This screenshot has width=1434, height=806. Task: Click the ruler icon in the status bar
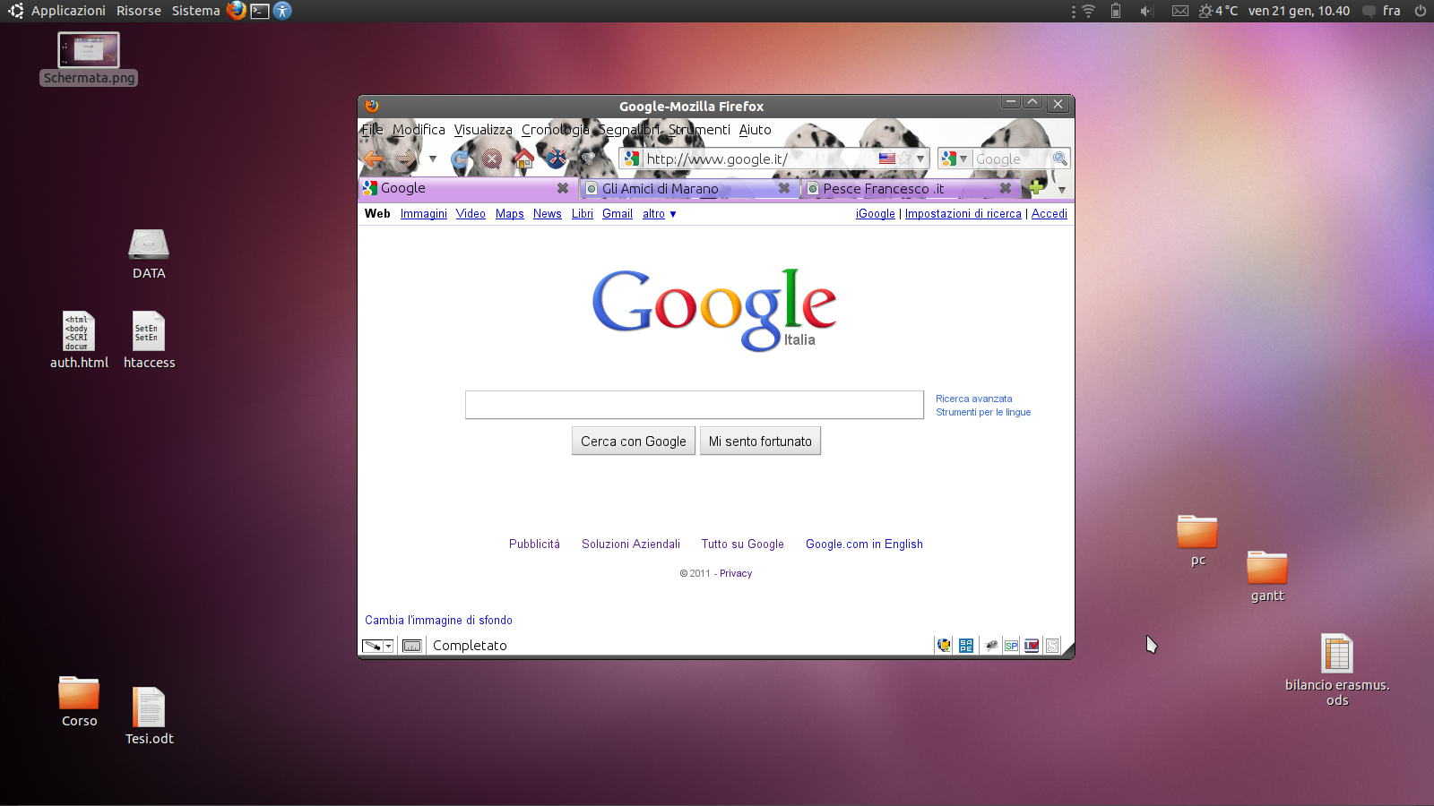[412, 646]
